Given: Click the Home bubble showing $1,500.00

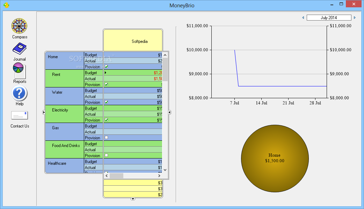Looking at the screenshot, I should pyautogui.click(x=275, y=158).
